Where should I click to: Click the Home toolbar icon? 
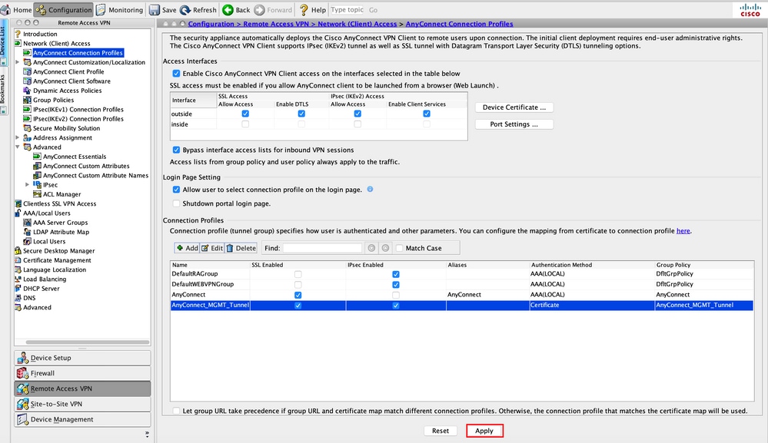pos(17,10)
